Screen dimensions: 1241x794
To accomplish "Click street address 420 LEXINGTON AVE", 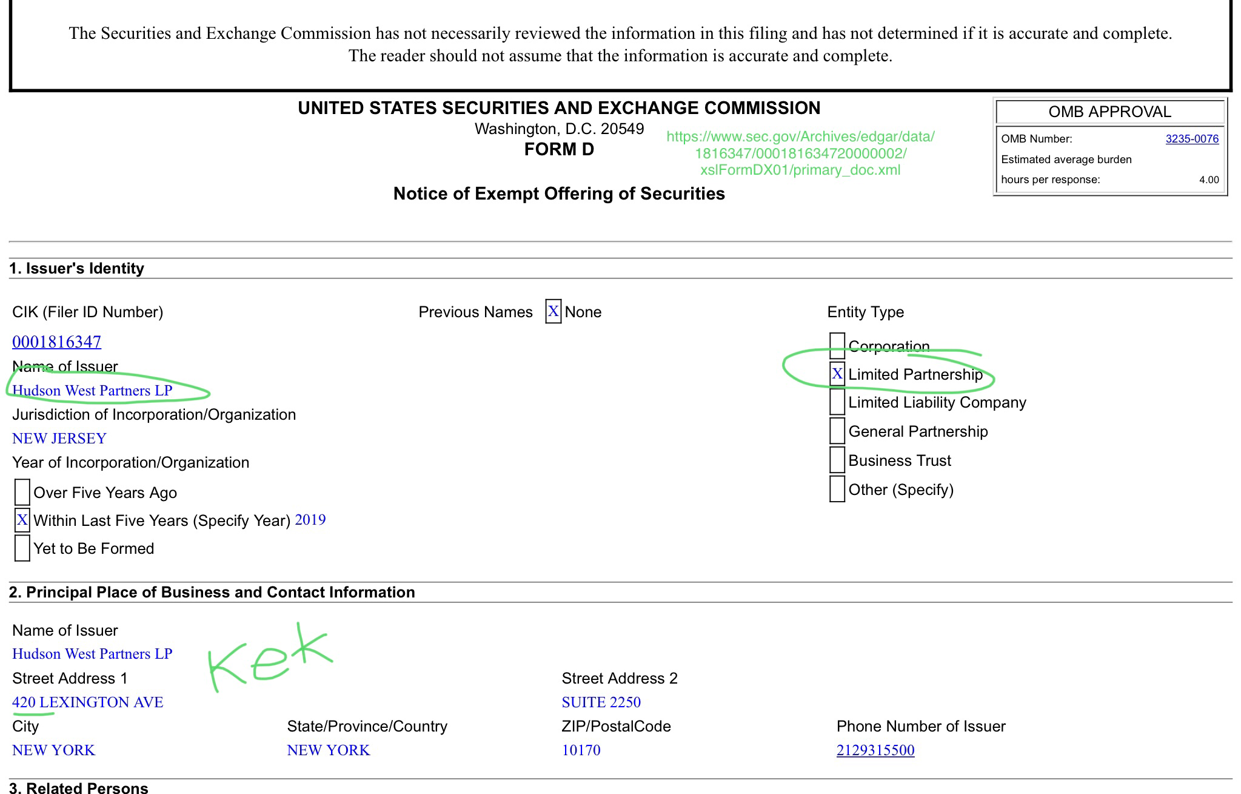I will [x=87, y=702].
